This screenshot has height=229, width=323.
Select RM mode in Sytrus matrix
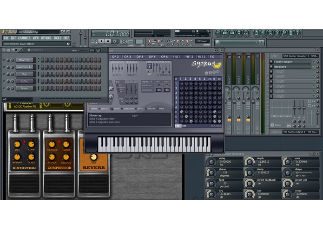click(185, 126)
